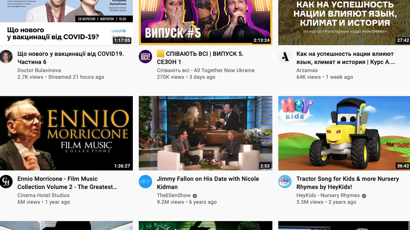410x230 pixels.
Task: Open title Jimmy Fallon on His Date
Action: tap(208, 183)
